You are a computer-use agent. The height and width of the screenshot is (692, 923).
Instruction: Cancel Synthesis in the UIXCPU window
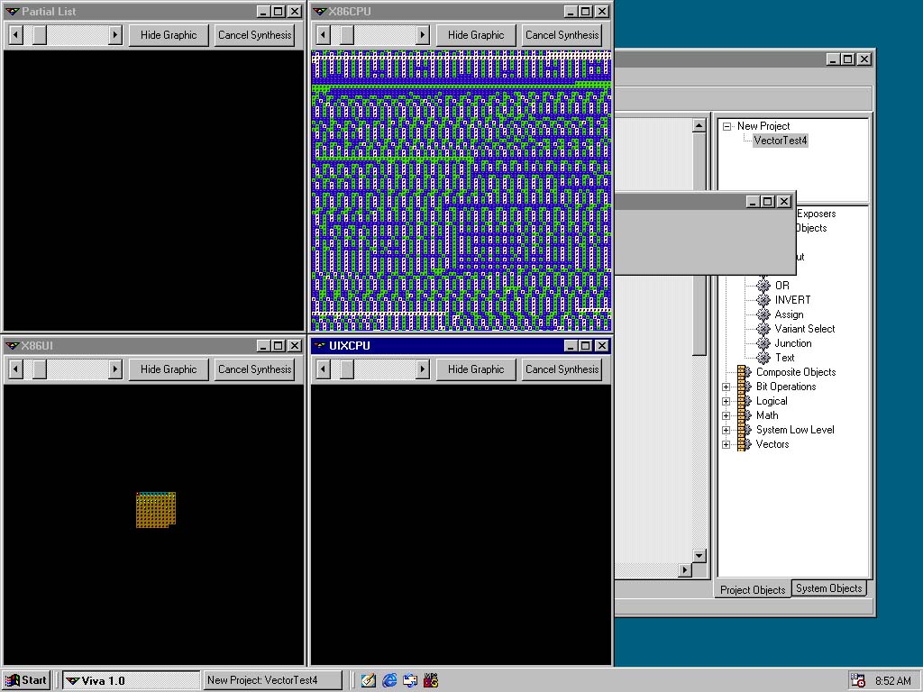[562, 369]
